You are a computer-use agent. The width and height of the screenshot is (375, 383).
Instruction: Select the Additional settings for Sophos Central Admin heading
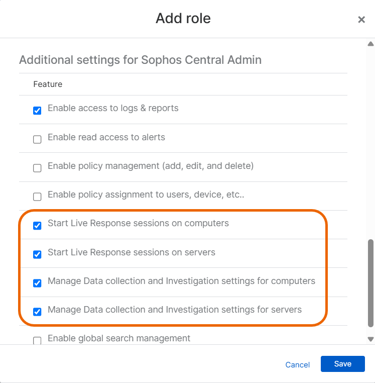click(140, 60)
